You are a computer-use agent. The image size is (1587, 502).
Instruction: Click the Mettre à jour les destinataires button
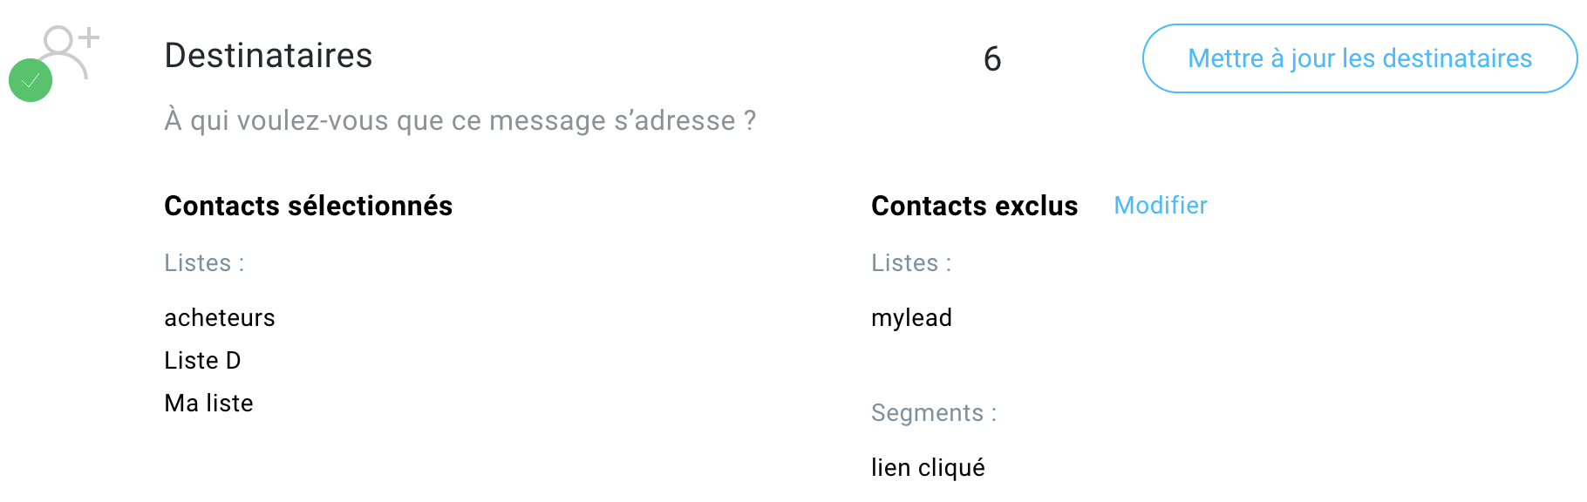tap(1357, 58)
